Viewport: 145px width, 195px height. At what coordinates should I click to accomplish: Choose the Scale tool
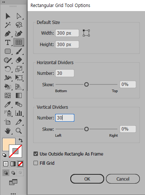pos(19,69)
